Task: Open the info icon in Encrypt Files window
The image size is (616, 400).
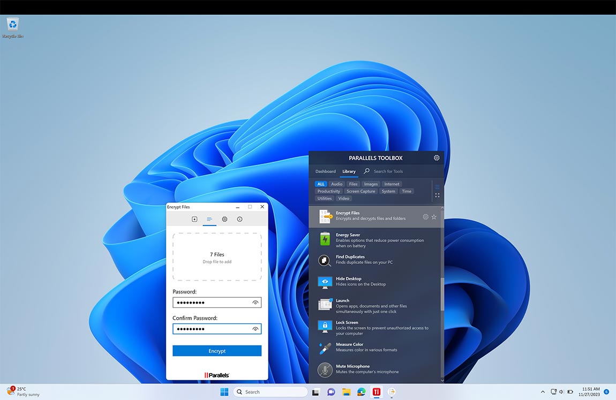Action: (239, 219)
